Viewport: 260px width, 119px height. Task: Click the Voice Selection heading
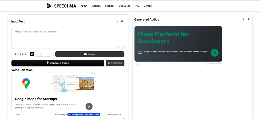tap(22, 70)
